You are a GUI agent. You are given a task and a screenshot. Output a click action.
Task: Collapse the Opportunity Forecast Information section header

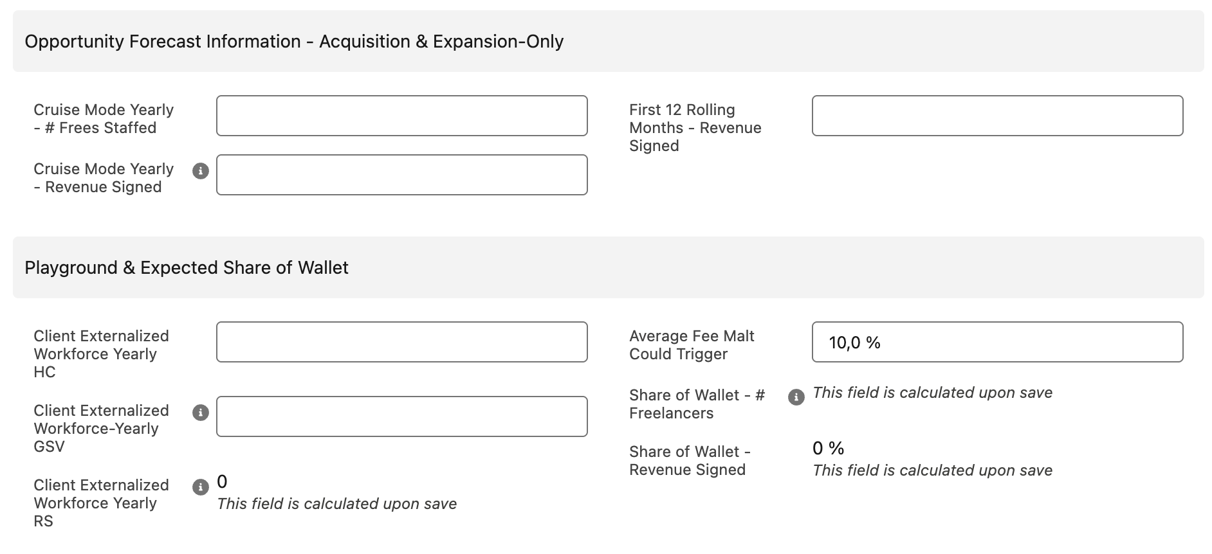pos(294,41)
